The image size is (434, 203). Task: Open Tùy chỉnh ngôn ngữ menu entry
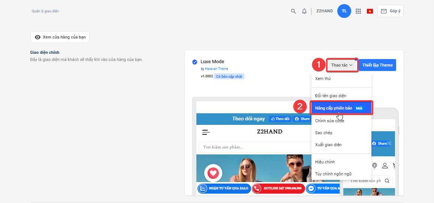point(333,174)
